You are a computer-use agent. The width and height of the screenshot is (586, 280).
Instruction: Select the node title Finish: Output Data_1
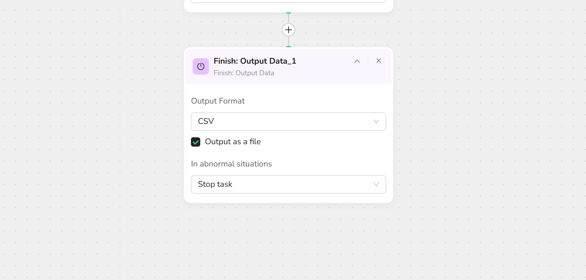click(x=255, y=61)
